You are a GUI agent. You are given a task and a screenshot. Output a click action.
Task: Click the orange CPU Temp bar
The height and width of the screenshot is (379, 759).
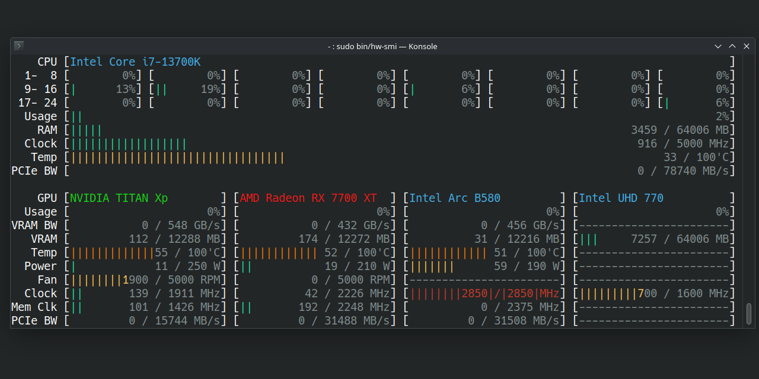pos(178,158)
